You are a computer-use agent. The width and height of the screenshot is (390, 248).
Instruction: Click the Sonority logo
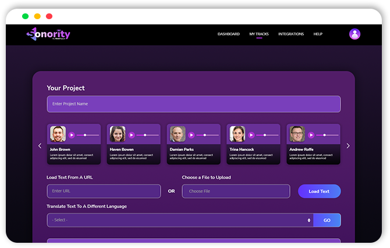click(x=48, y=34)
